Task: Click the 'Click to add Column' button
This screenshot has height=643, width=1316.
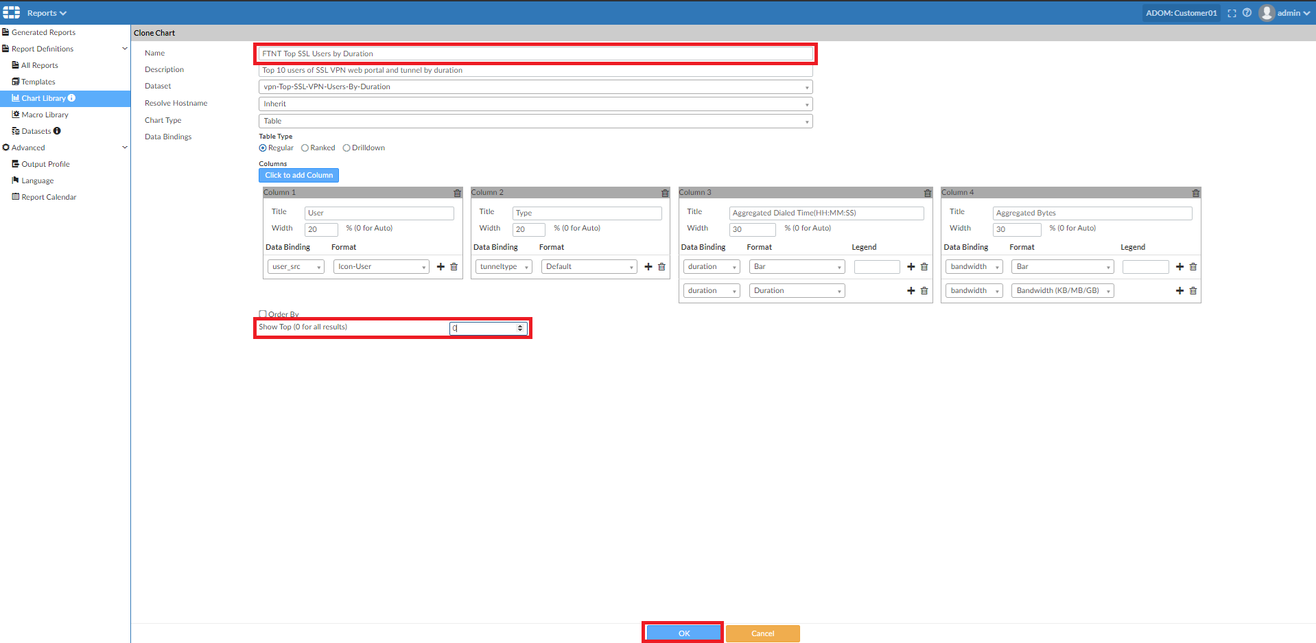Action: (298, 176)
